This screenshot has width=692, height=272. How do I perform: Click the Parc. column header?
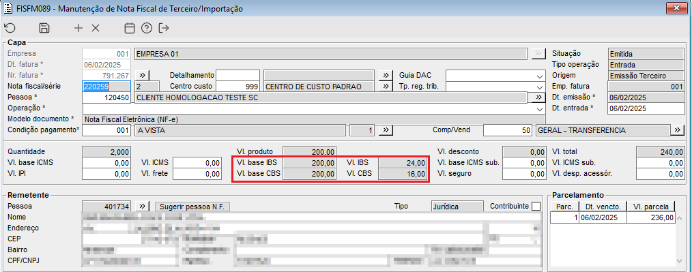pyautogui.click(x=565, y=207)
